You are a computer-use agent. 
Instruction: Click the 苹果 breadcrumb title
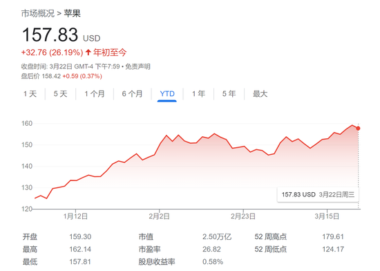(73, 13)
